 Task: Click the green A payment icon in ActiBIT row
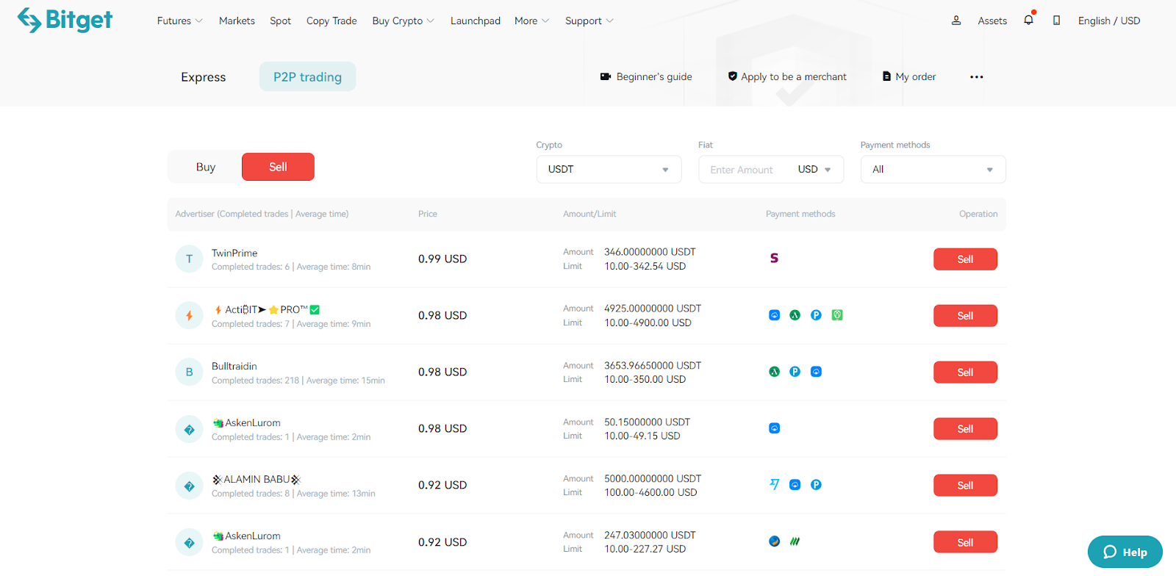pos(795,315)
